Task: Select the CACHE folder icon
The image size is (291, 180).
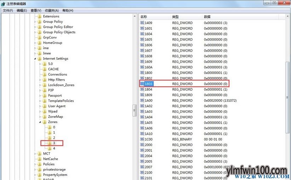Action: click(44, 69)
